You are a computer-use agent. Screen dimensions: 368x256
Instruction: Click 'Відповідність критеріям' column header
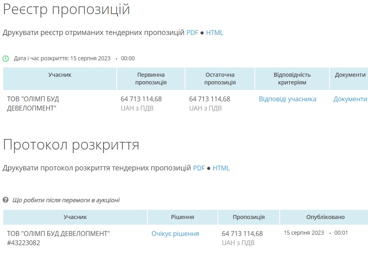click(x=292, y=79)
